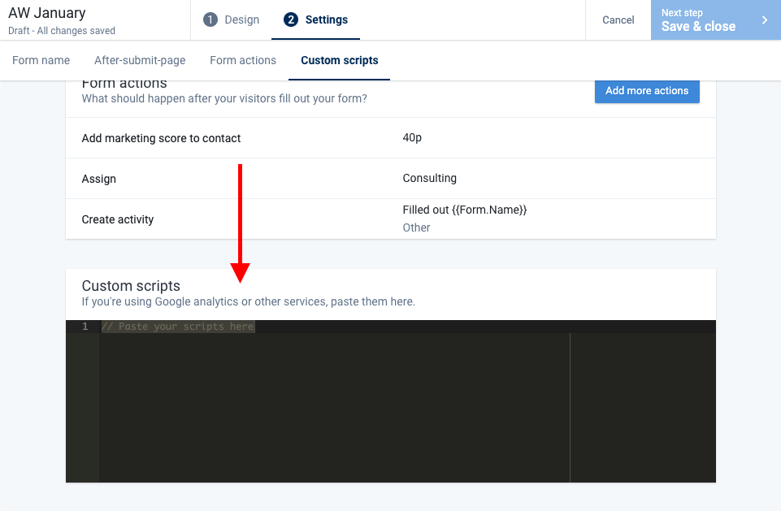Click the Cancel button
Image resolution: width=781 pixels, height=511 pixels.
tap(618, 19)
